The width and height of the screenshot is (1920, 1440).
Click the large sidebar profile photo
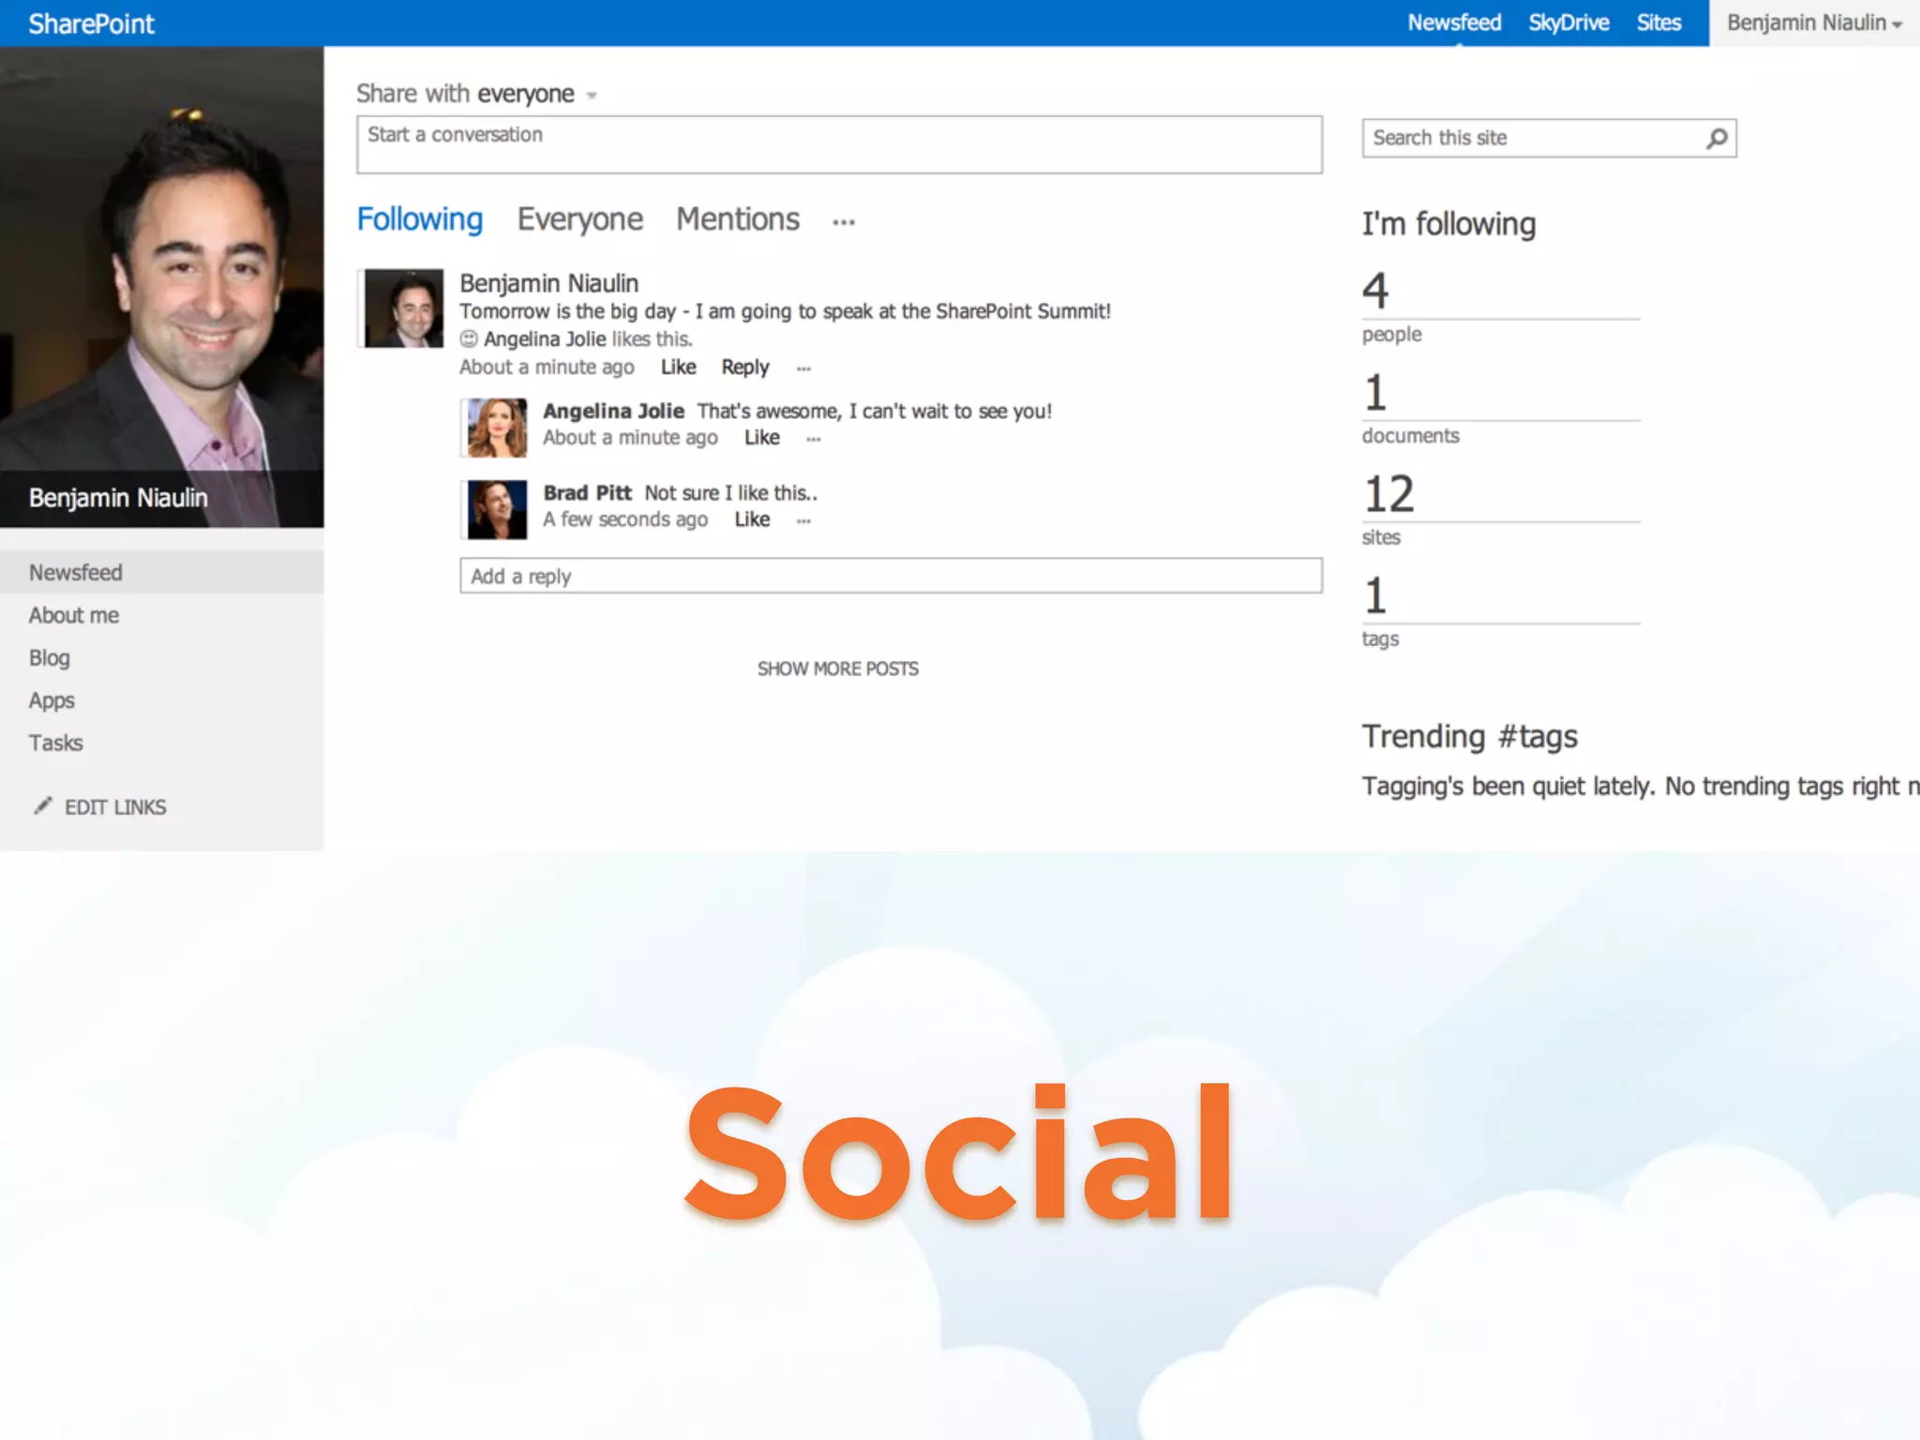(x=161, y=287)
